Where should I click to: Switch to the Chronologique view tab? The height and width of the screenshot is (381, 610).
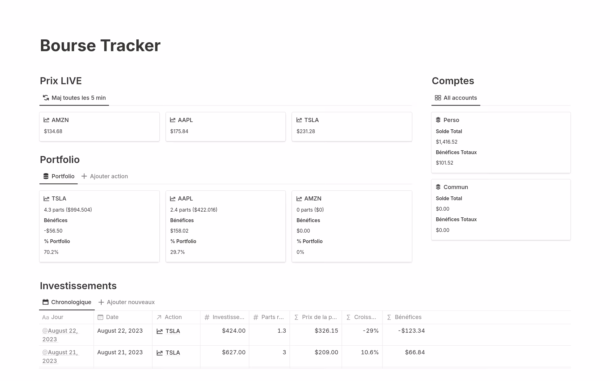(71, 302)
